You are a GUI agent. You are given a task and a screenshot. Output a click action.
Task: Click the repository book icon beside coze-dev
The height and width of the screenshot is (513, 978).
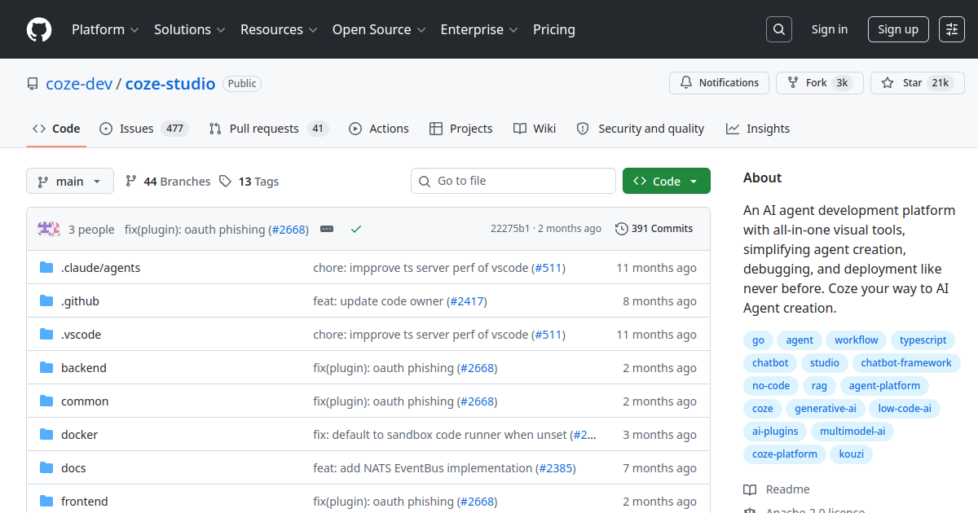(33, 84)
